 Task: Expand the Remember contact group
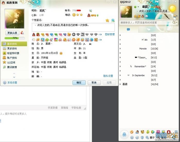click(120, 66)
